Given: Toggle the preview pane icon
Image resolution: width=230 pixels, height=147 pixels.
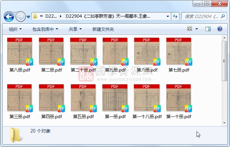Looking at the screenshot, I should tap(208, 29).
